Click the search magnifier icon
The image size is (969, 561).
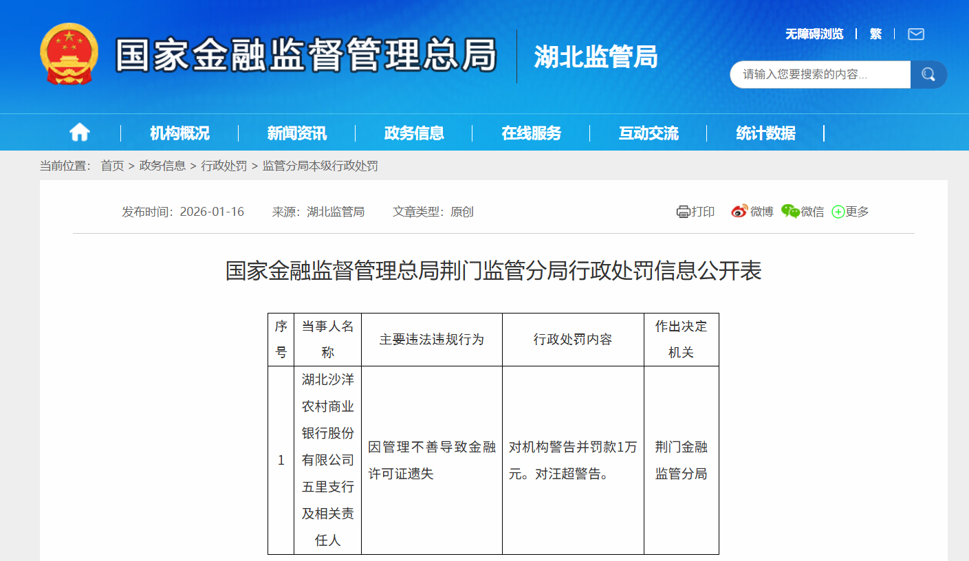point(928,74)
